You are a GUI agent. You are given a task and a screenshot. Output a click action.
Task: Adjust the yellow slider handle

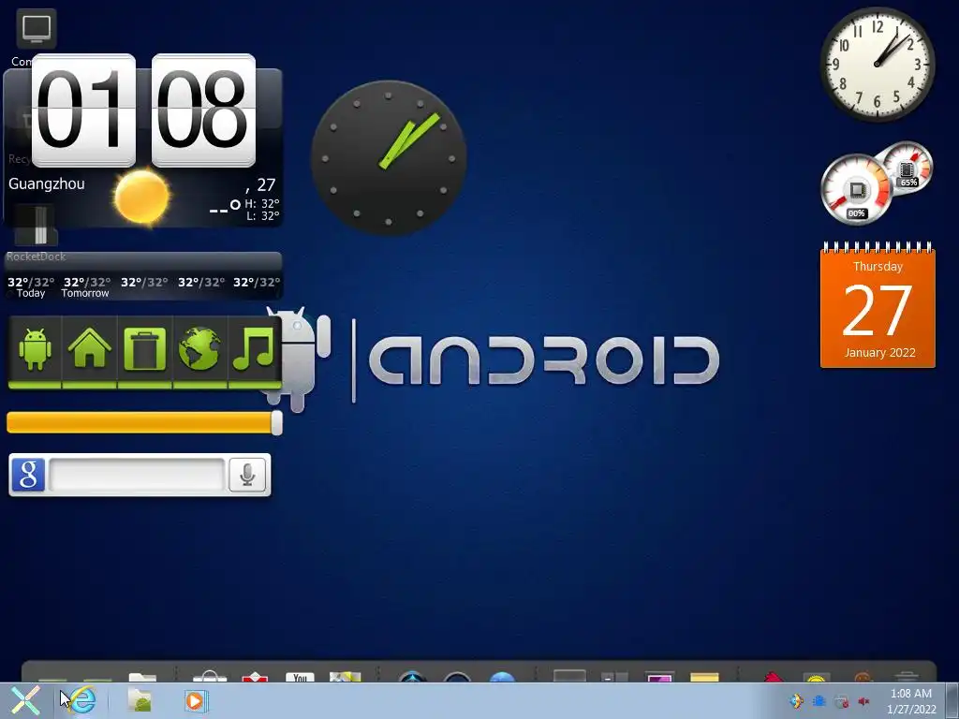click(x=276, y=422)
